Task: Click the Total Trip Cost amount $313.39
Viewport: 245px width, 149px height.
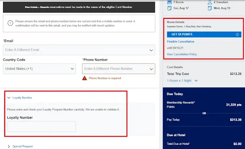Action: [236, 74]
